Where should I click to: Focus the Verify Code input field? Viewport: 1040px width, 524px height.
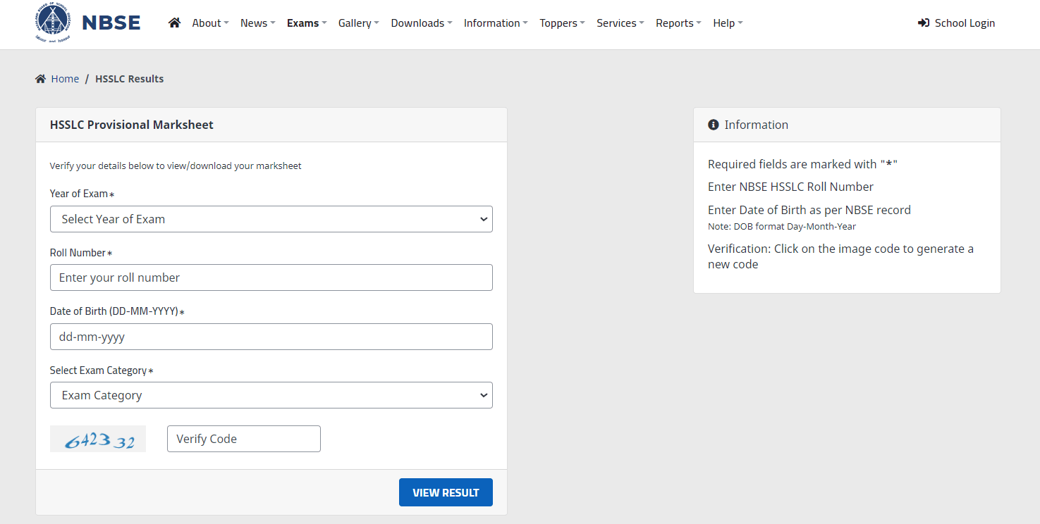[x=244, y=439]
